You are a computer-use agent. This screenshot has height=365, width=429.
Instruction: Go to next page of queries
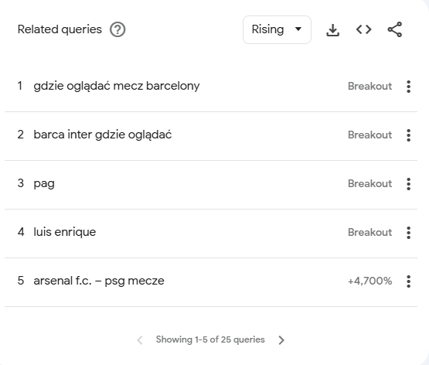tap(281, 339)
